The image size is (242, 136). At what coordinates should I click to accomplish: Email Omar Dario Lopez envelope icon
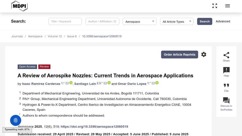pos(153,83)
